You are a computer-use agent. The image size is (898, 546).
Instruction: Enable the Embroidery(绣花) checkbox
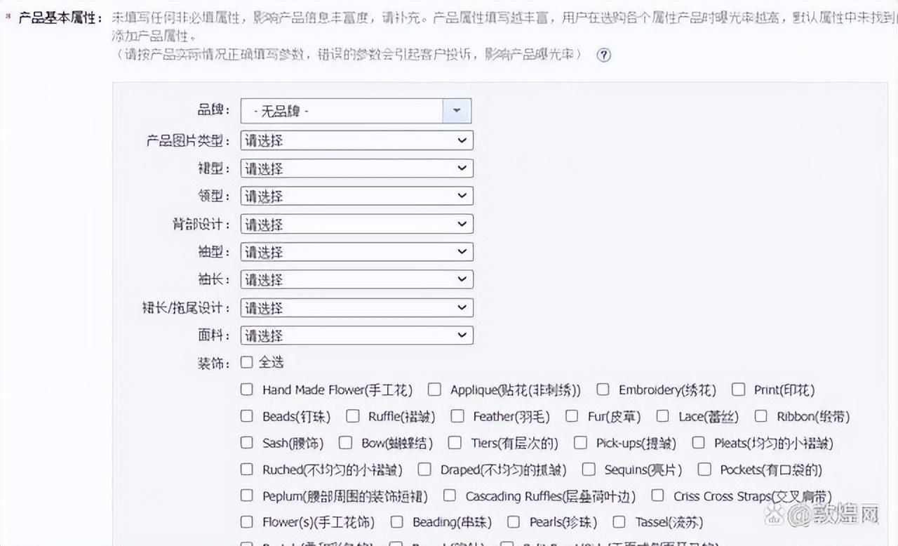pyautogui.click(x=603, y=389)
